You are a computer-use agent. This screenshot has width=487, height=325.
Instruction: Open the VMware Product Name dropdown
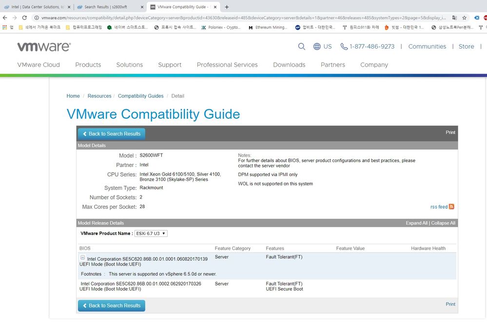151,234
